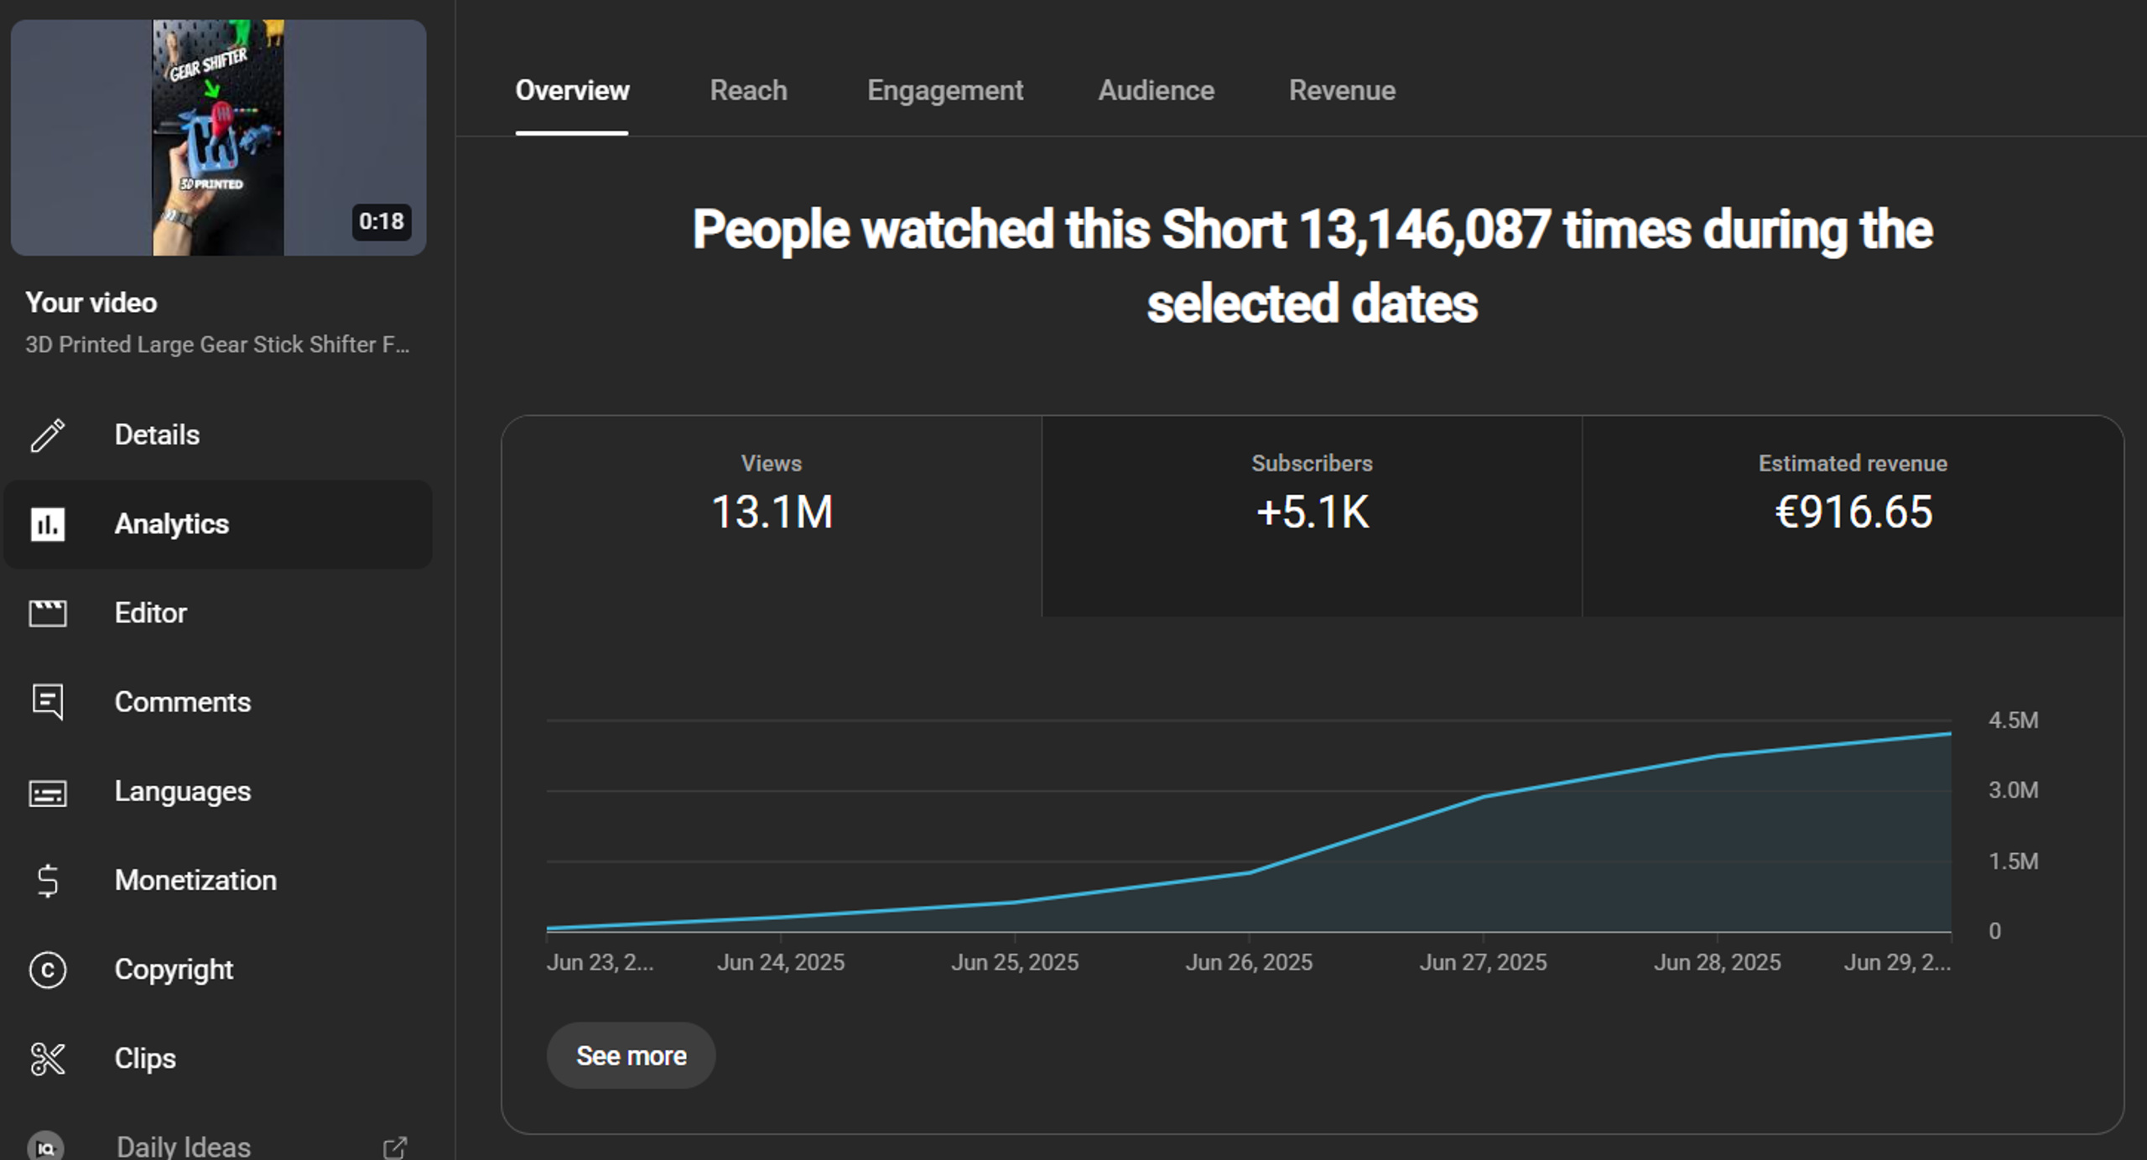The height and width of the screenshot is (1160, 2147).
Task: Click the Editor clapperboard icon
Action: 47,613
